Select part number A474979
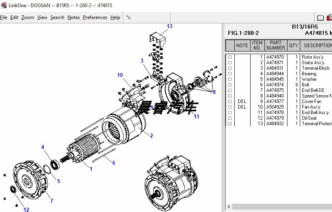Image resolution: width=332 pixels, height=212 pixels. pyautogui.click(x=275, y=118)
